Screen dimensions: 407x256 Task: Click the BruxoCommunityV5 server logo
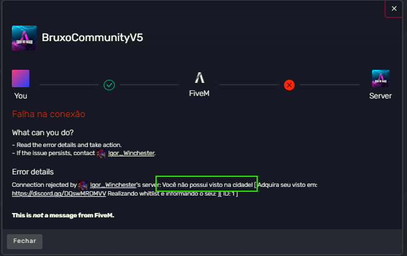tap(24, 38)
